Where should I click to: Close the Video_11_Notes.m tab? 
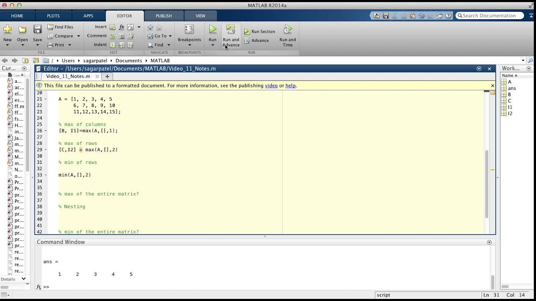97,77
